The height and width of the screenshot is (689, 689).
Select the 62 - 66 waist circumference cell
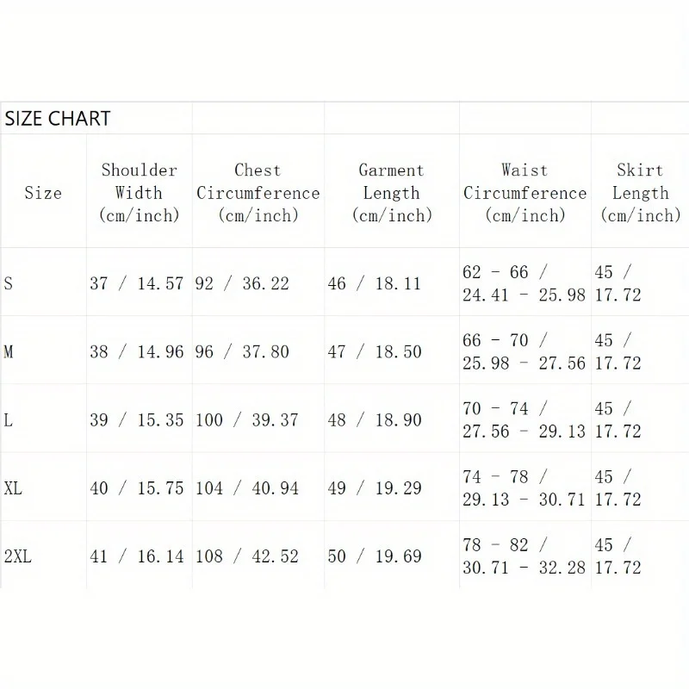pos(524,283)
